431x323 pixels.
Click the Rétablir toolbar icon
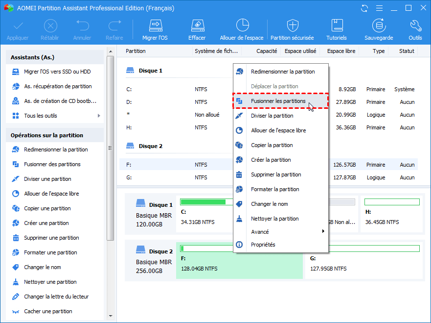(x=50, y=26)
